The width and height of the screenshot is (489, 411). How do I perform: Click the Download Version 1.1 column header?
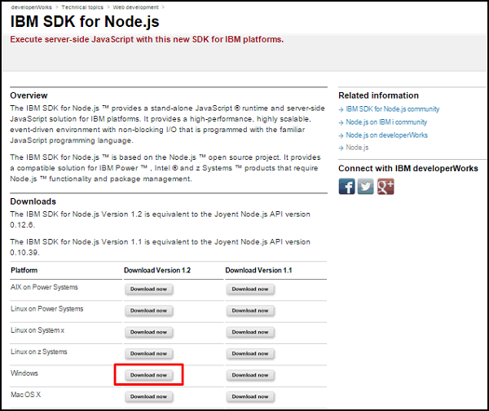tap(258, 270)
